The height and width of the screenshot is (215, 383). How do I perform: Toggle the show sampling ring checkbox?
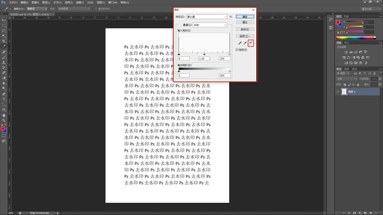pos(96,9)
